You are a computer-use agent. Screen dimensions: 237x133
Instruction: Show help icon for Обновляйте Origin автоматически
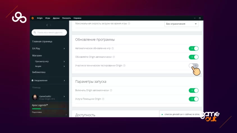click(114, 57)
